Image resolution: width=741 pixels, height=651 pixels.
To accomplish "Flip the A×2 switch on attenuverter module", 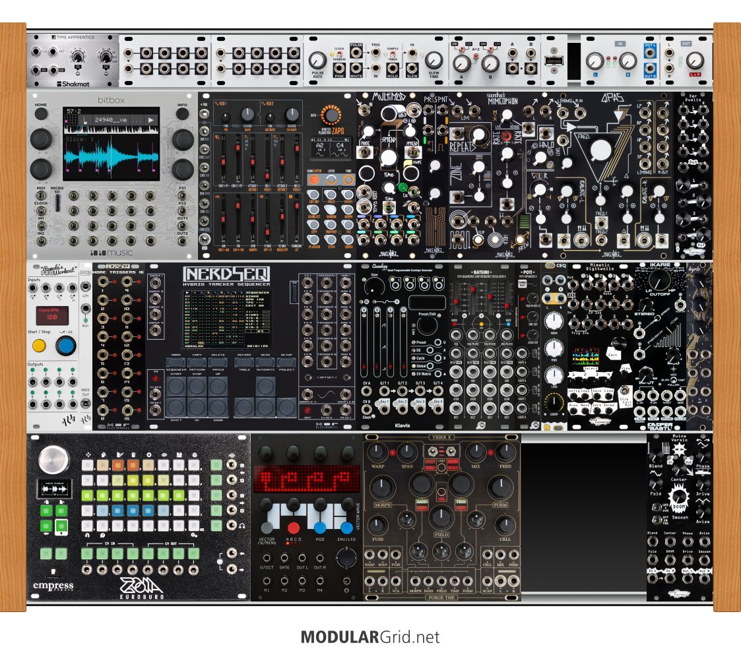I will tap(475, 56).
